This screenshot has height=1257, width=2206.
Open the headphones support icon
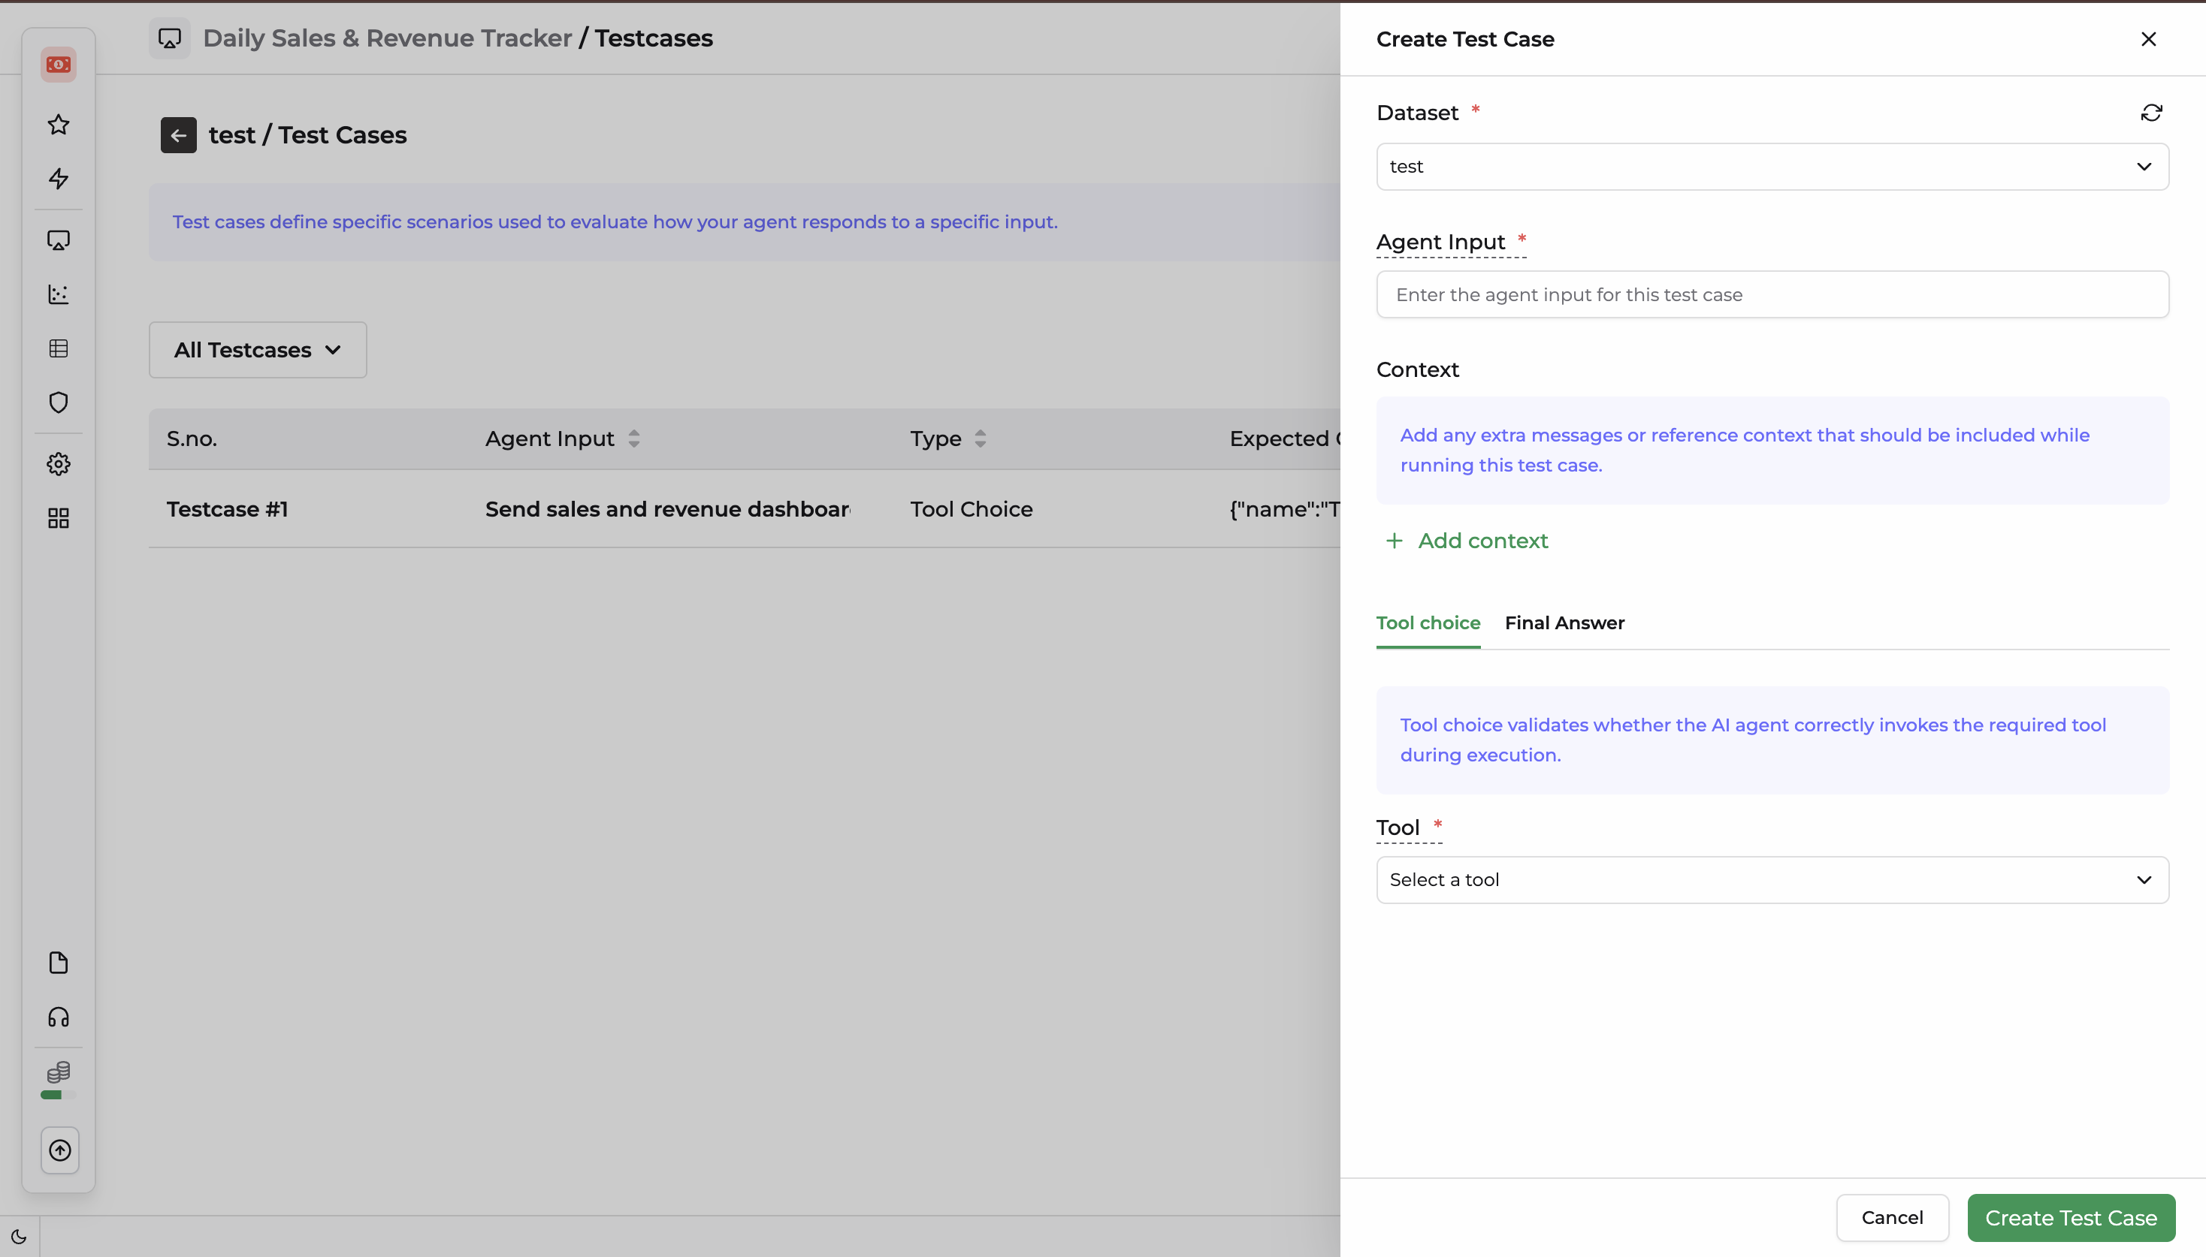(59, 1017)
